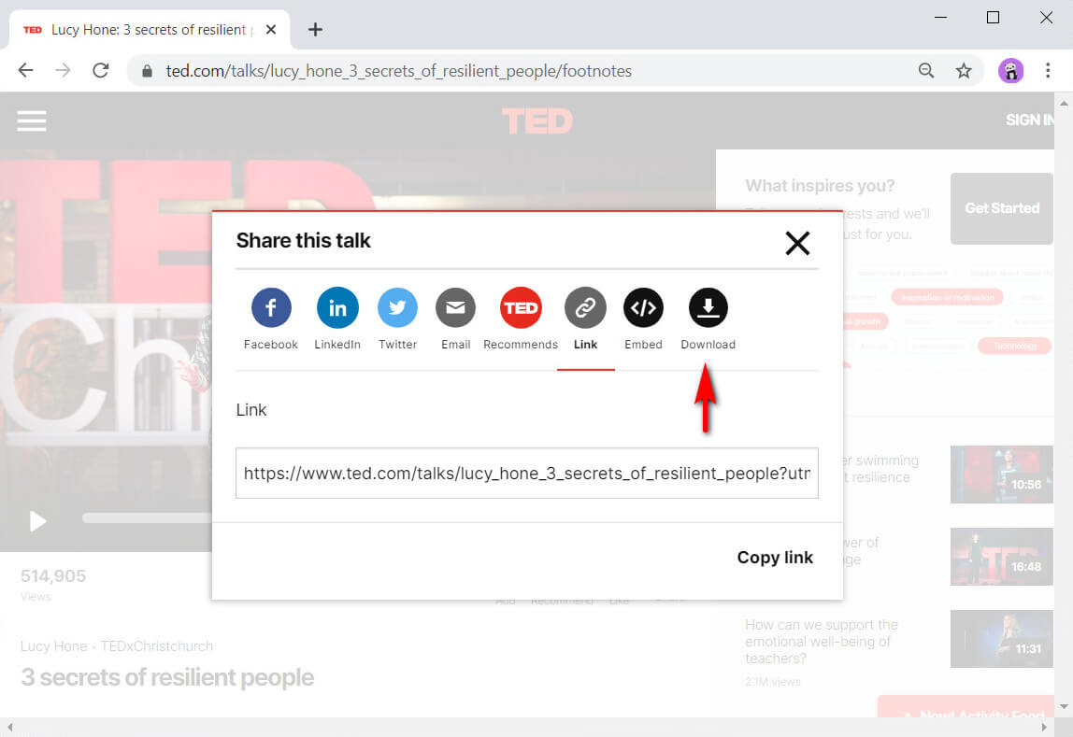Click the SIGN IN link

(x=1029, y=120)
